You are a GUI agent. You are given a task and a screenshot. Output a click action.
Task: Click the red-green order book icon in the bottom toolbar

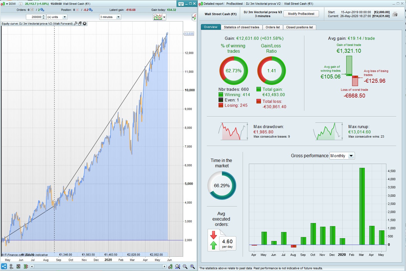click(26, 267)
